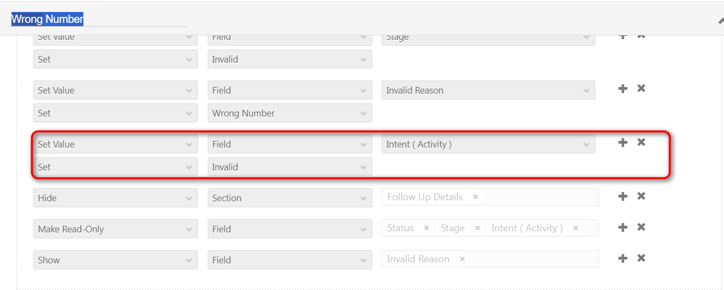724x290 pixels.
Task: Remove the Stage tag from read-only fields
Action: (478, 228)
